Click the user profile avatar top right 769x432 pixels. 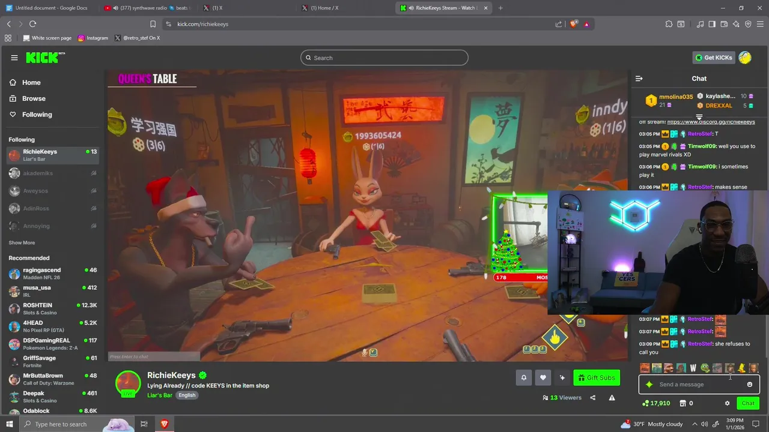pos(745,58)
